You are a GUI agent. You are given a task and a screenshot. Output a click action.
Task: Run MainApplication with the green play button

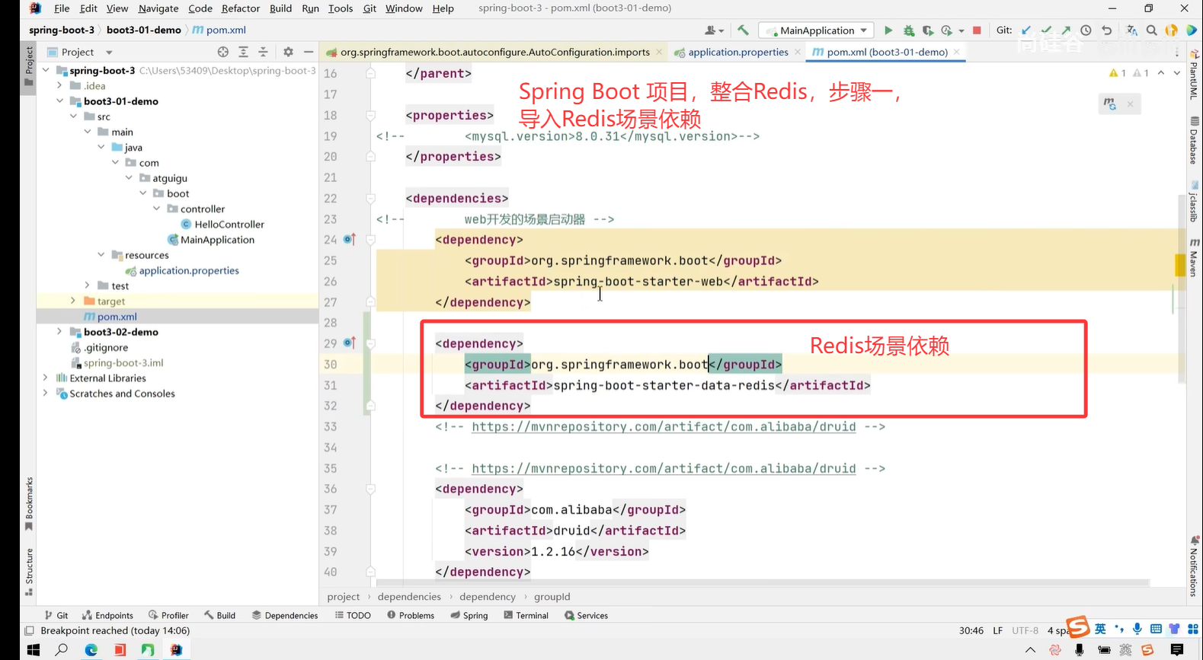[x=888, y=30]
